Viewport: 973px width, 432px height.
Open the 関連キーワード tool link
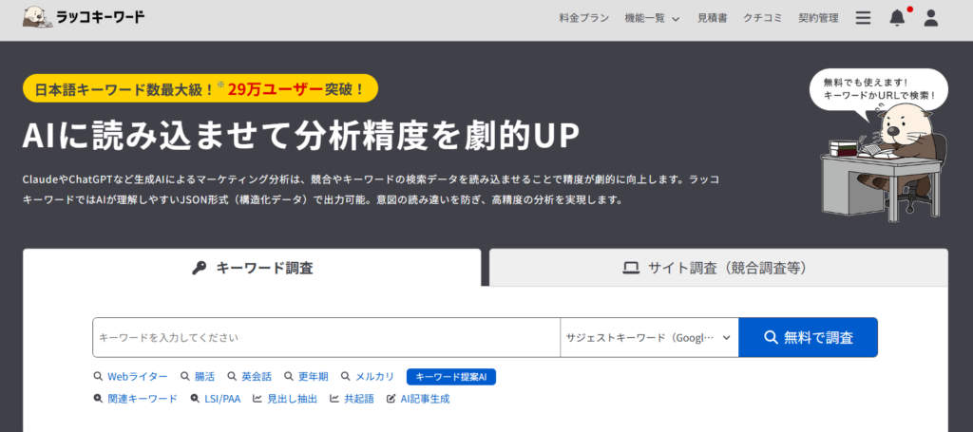pyautogui.click(x=136, y=399)
